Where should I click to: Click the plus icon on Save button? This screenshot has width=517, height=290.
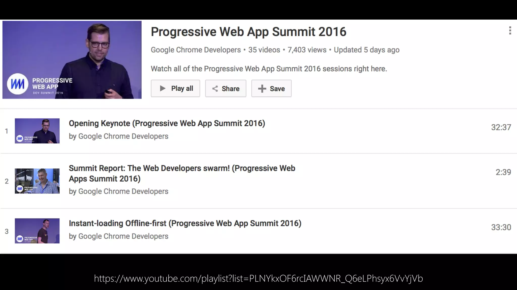click(x=262, y=89)
